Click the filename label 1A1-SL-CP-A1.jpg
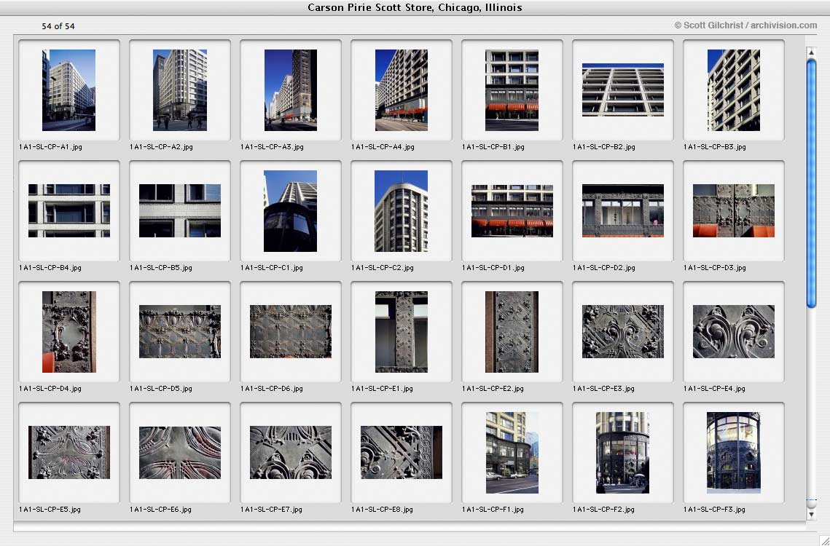Image resolution: width=830 pixels, height=546 pixels. coord(51,147)
